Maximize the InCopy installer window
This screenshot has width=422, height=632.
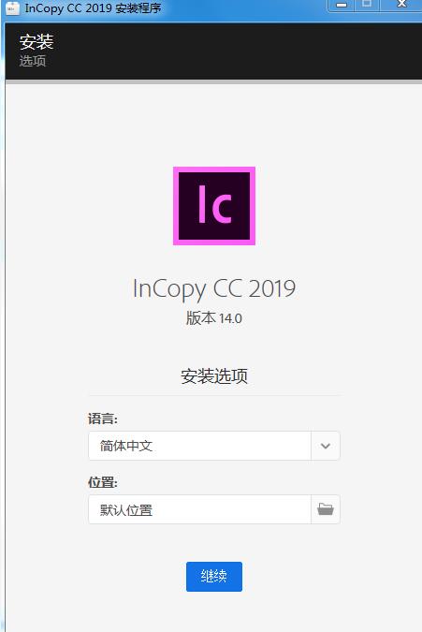[367, 5]
